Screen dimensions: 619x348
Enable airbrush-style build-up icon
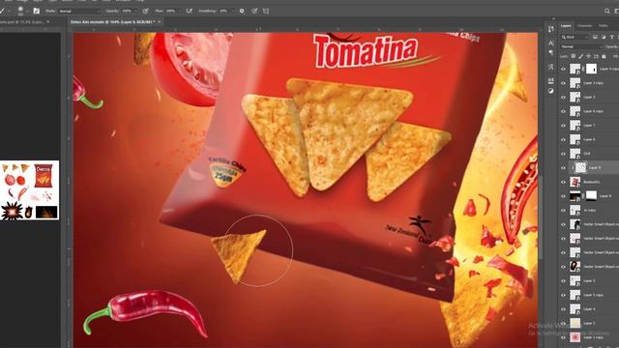tap(190, 11)
